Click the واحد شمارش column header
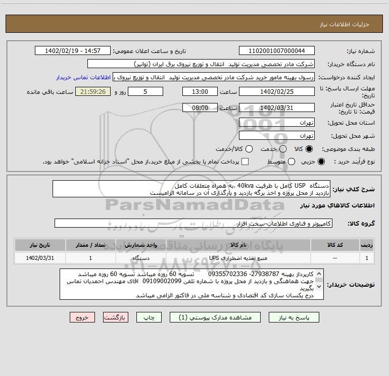The width and height of the screenshot is (389, 376). (140, 245)
